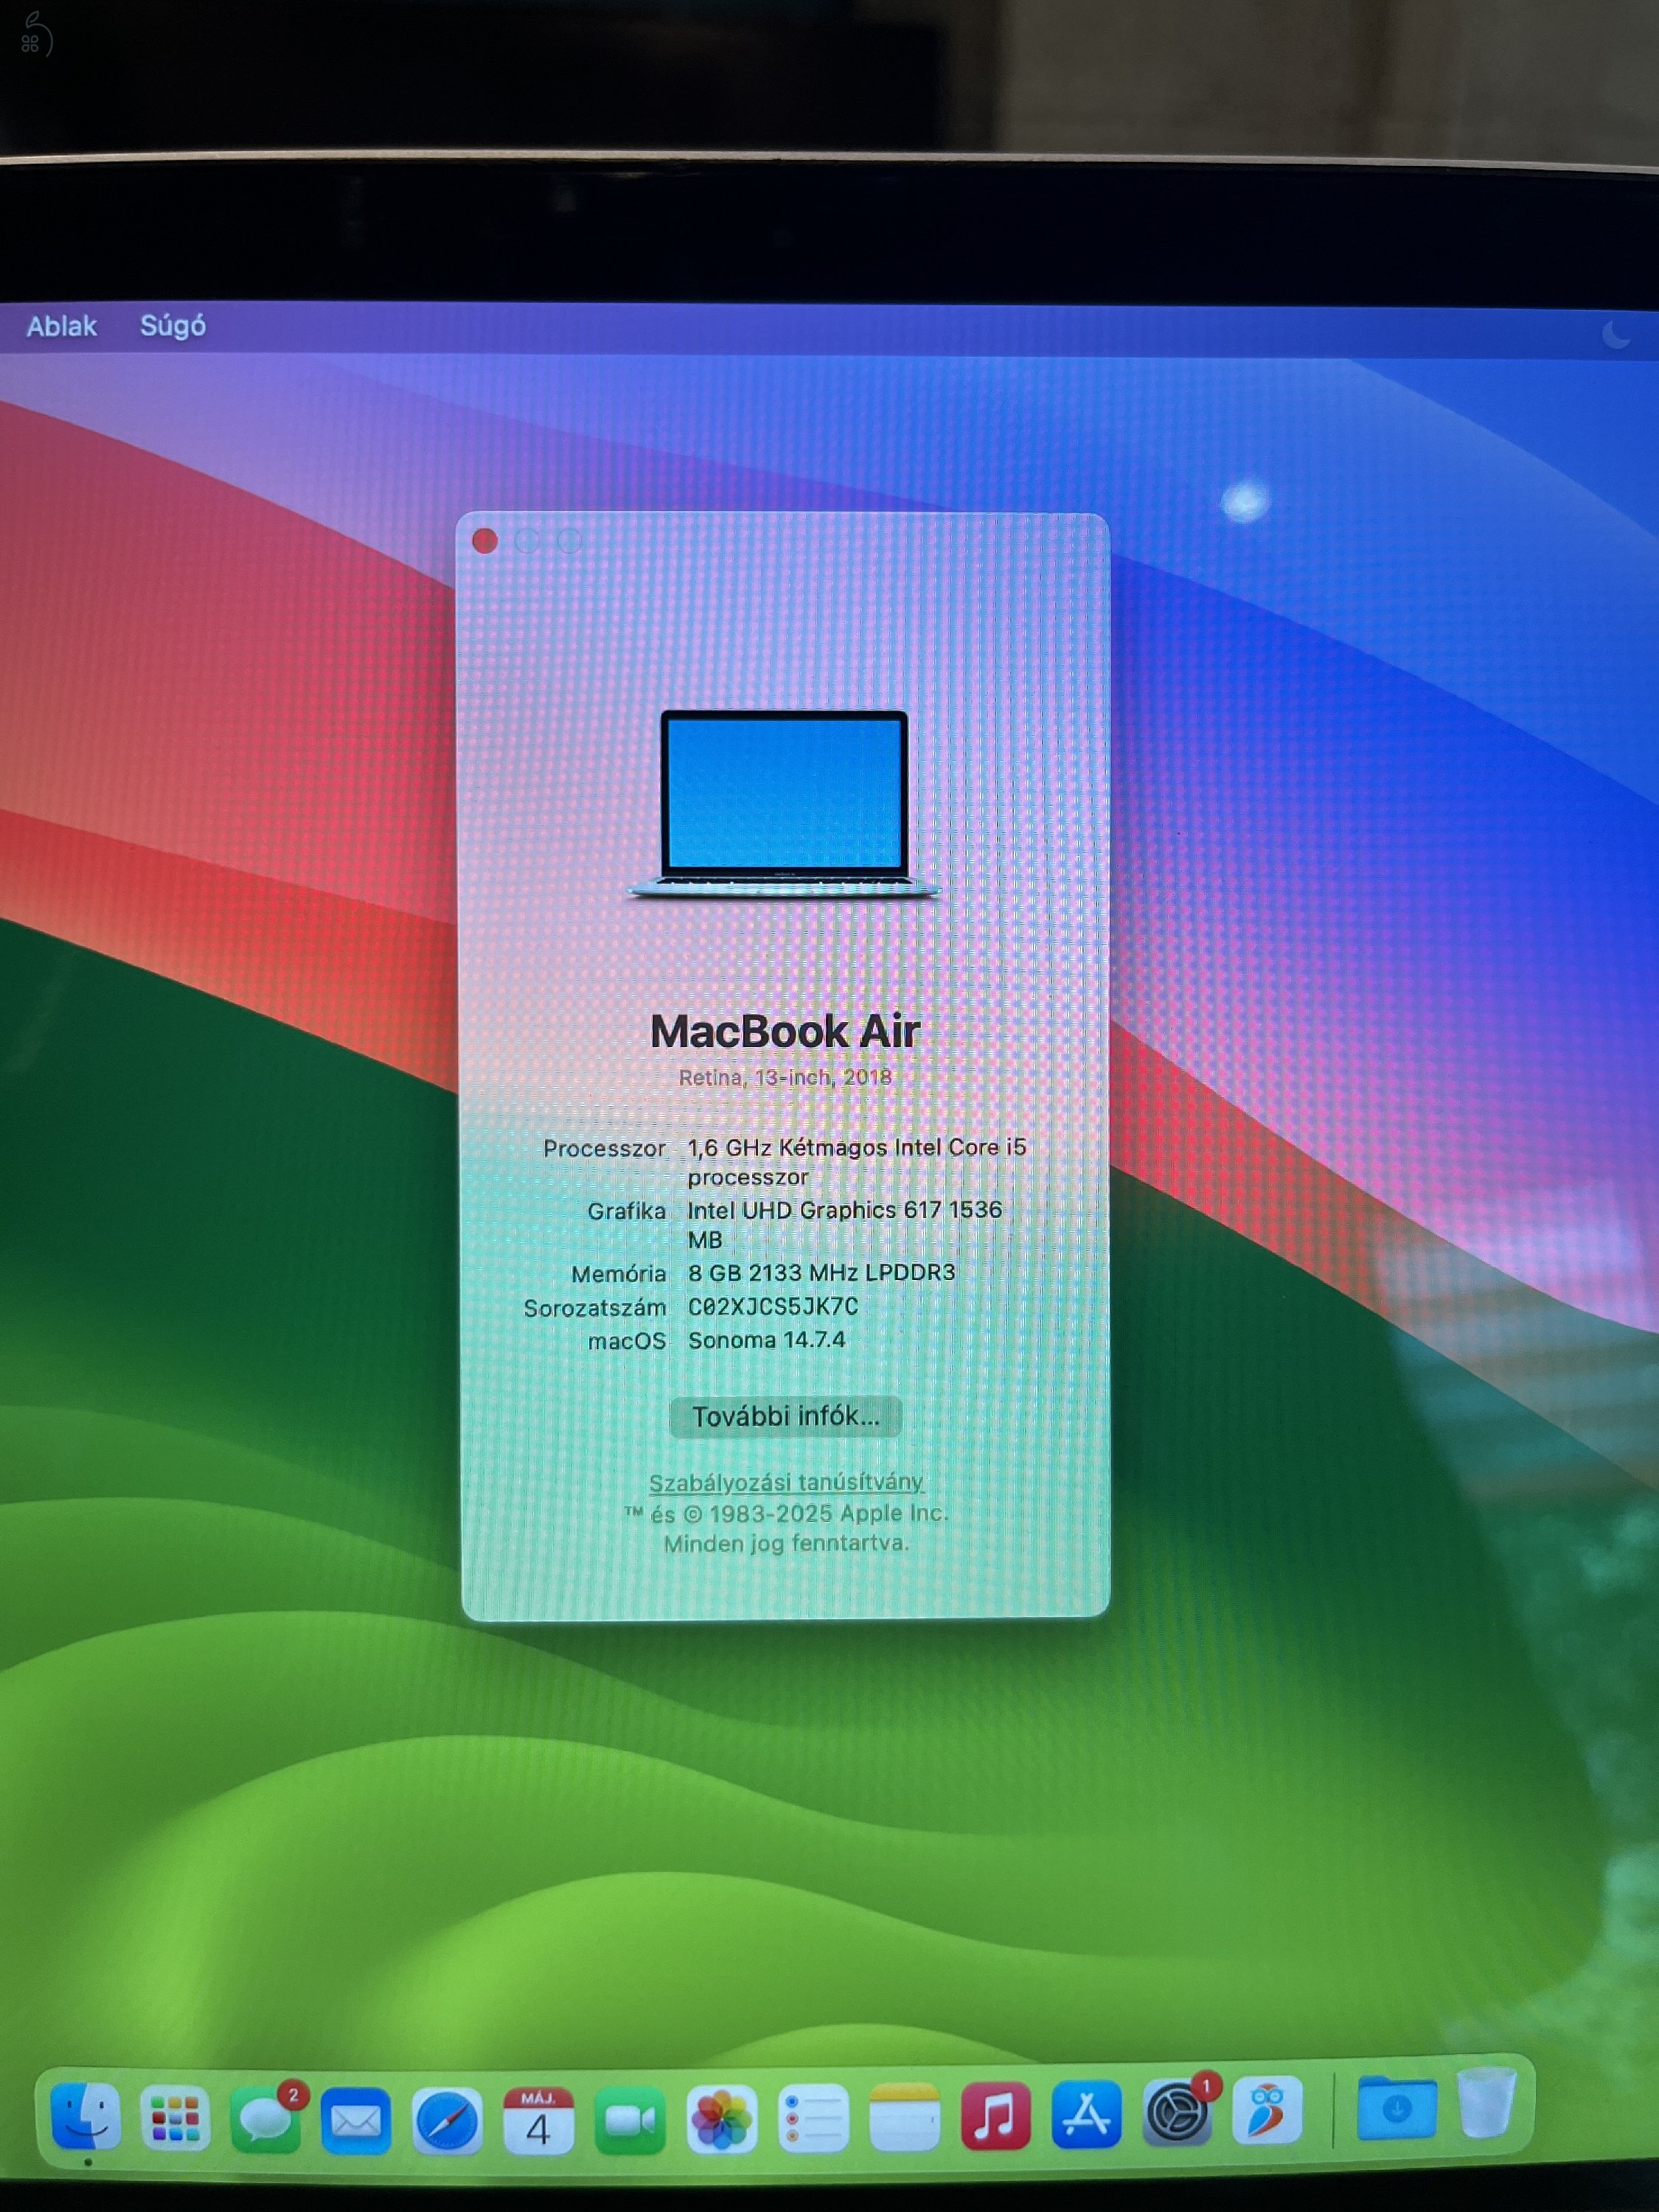This screenshot has height=2212, width=1659.
Task: Open the Súgó menu
Action: coord(173,326)
